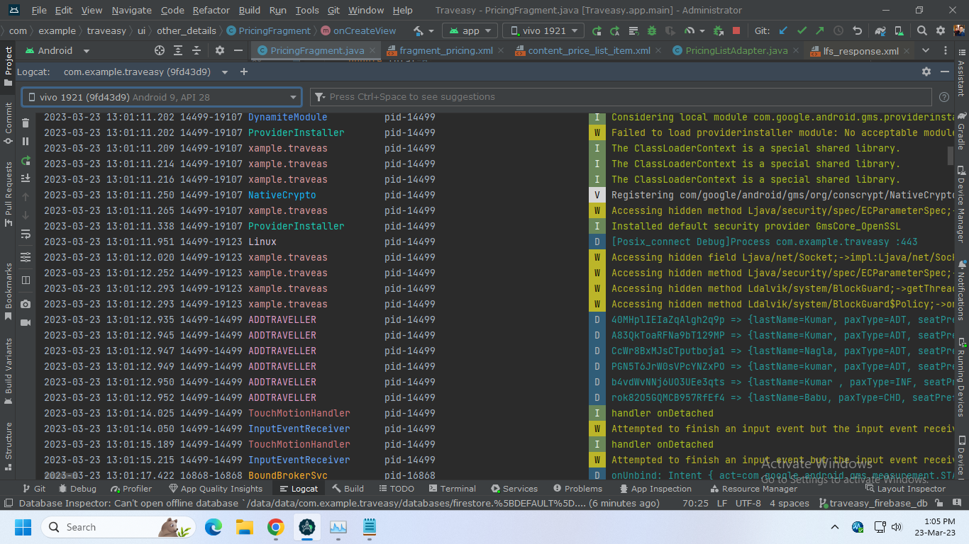
Task: Open the Search Everywhere magnifier icon
Action: pos(921,31)
